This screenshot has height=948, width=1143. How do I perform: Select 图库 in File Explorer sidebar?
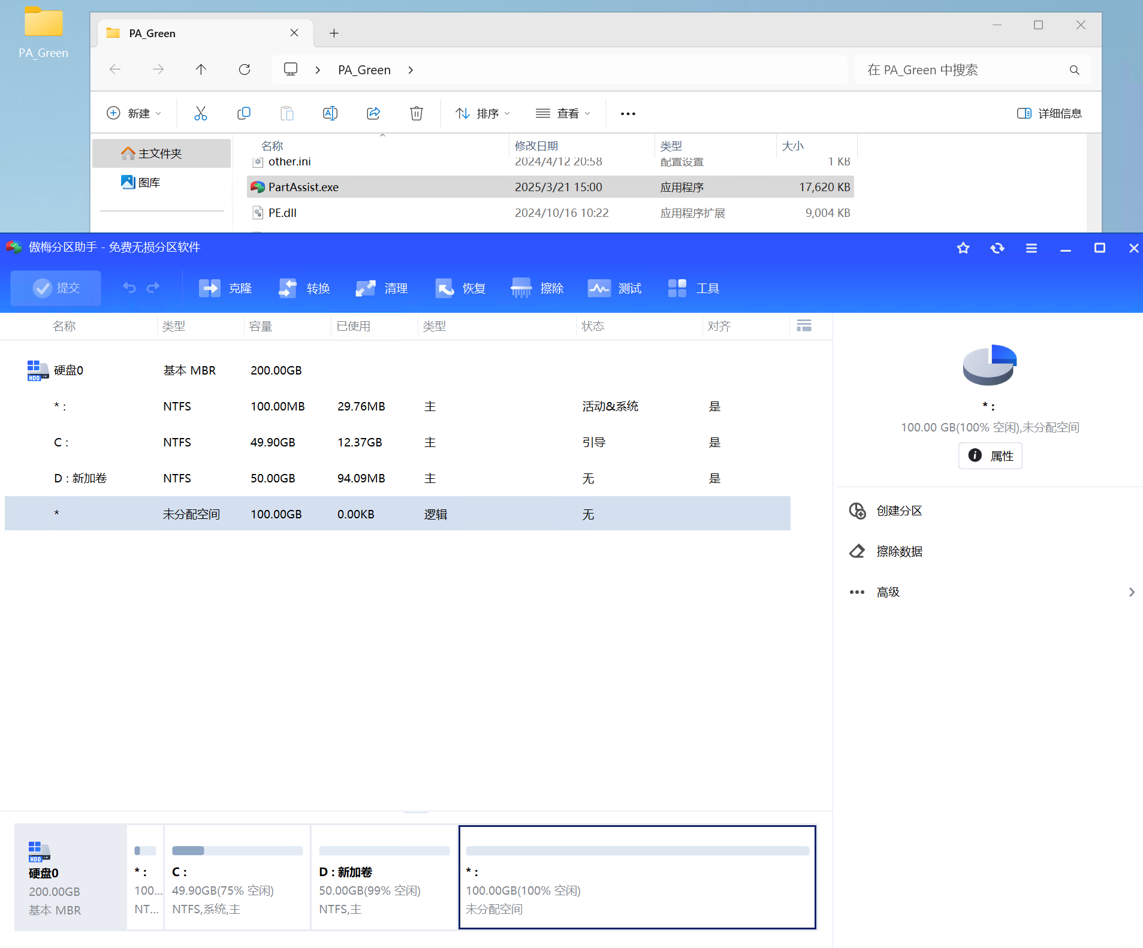(x=162, y=182)
